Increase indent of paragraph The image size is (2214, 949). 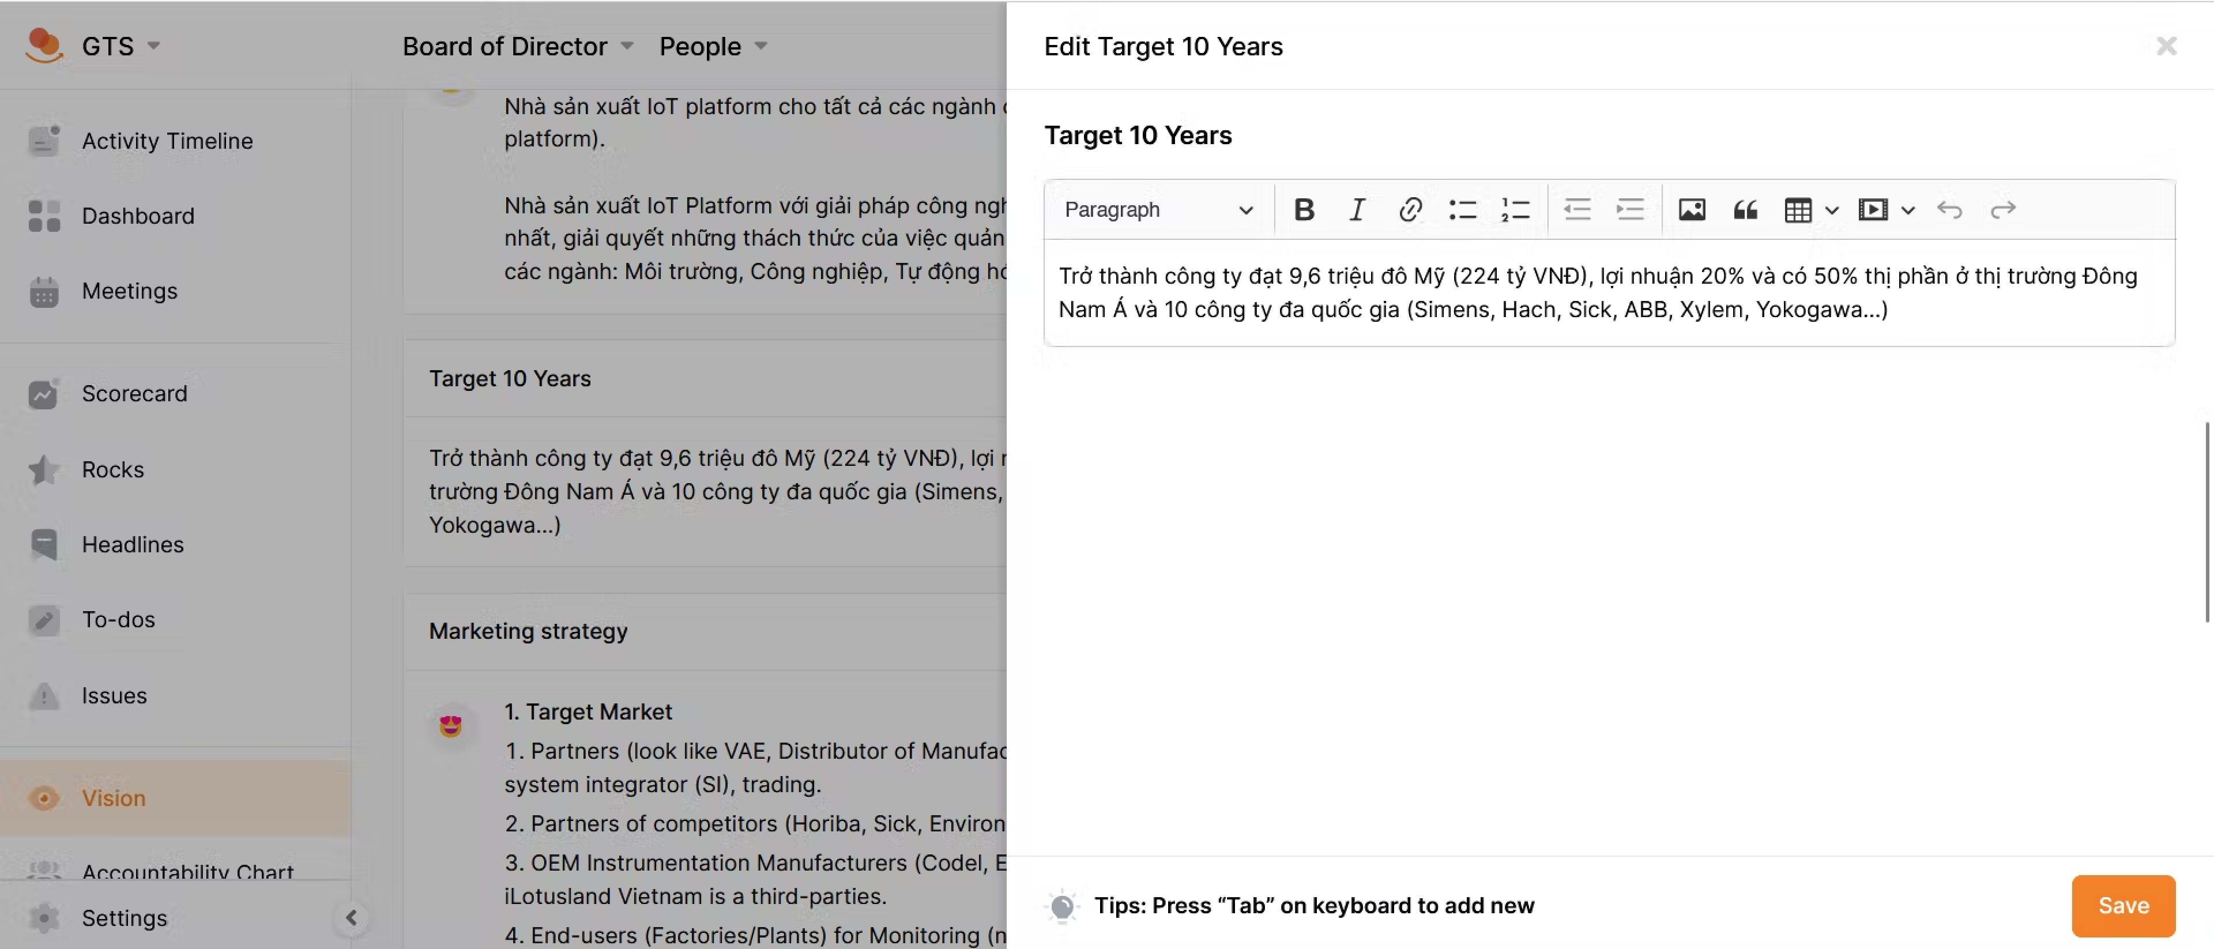click(x=1629, y=210)
